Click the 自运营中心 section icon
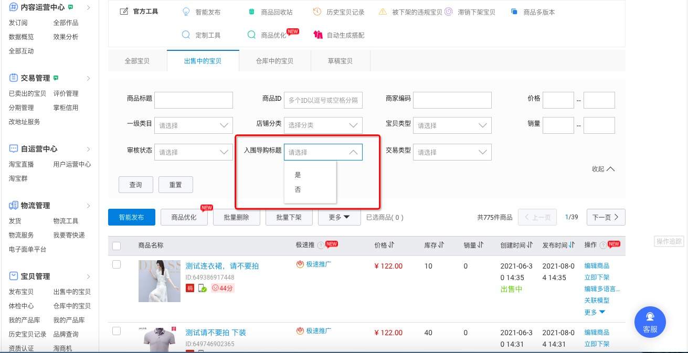688x353 pixels. (14, 149)
